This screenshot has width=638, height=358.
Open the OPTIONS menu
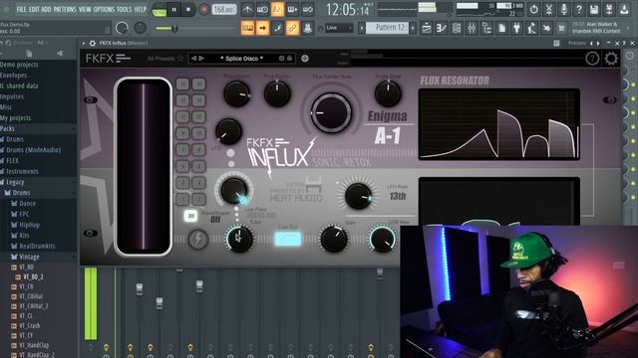click(104, 9)
